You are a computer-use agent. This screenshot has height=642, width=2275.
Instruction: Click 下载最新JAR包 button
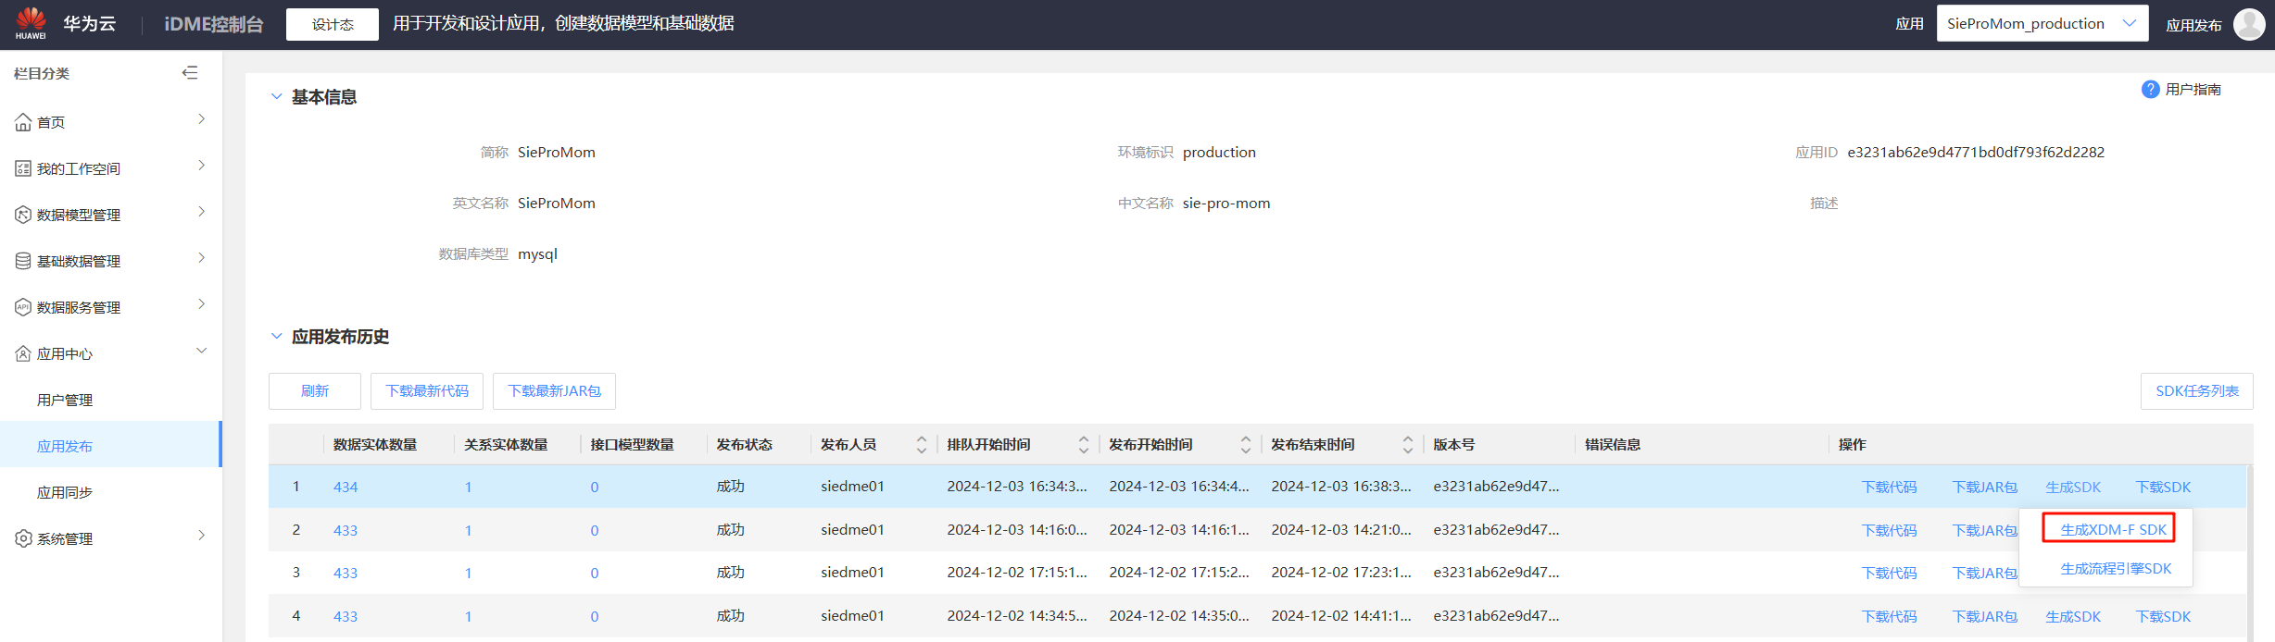coord(554,390)
